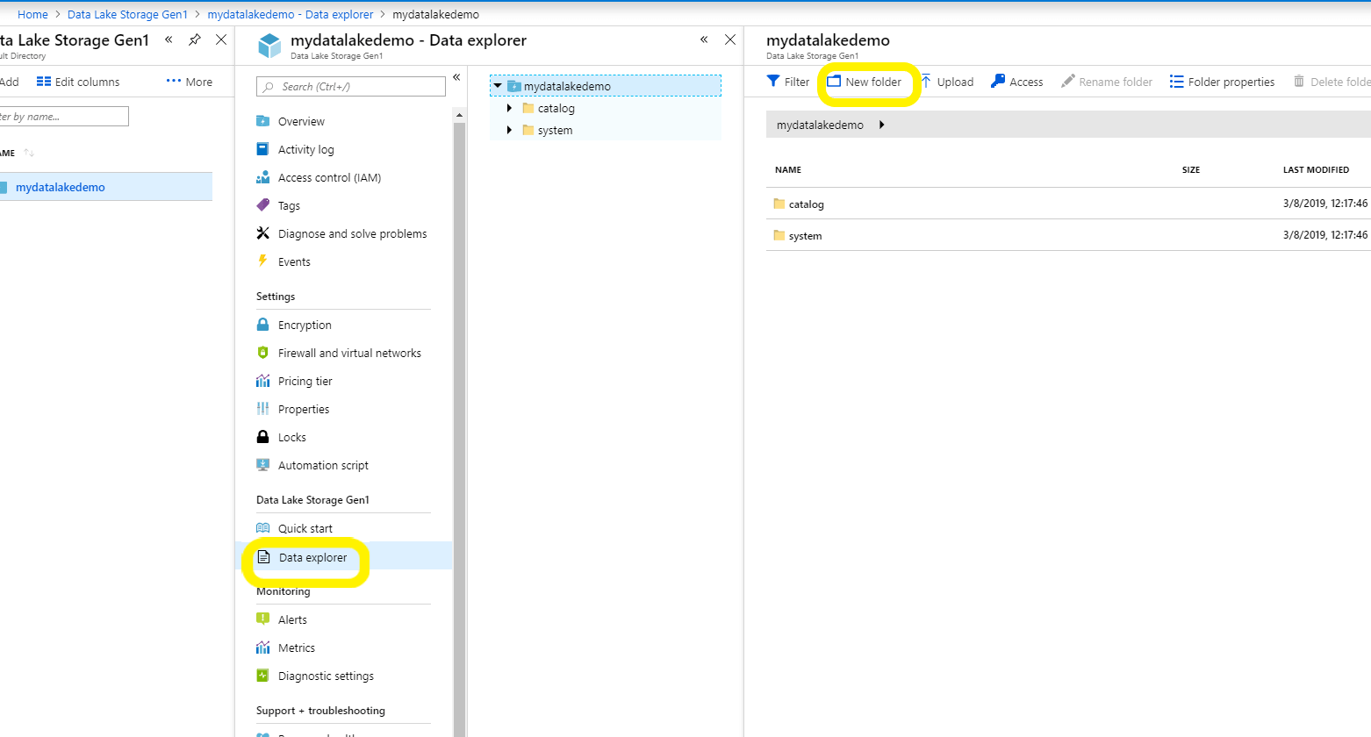Open Access settings with key icon
The height and width of the screenshot is (737, 1371).
click(x=1017, y=82)
